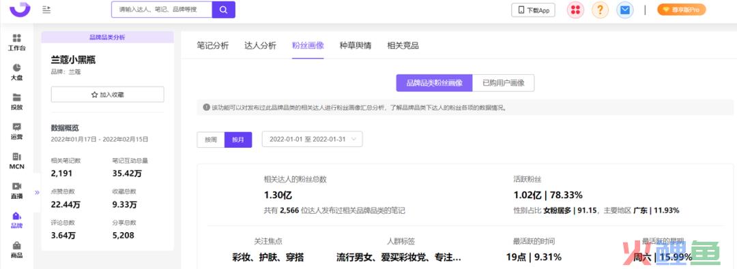The image size is (737, 269).
Task: Click the 品牌品类分析 header label
Action: point(108,37)
